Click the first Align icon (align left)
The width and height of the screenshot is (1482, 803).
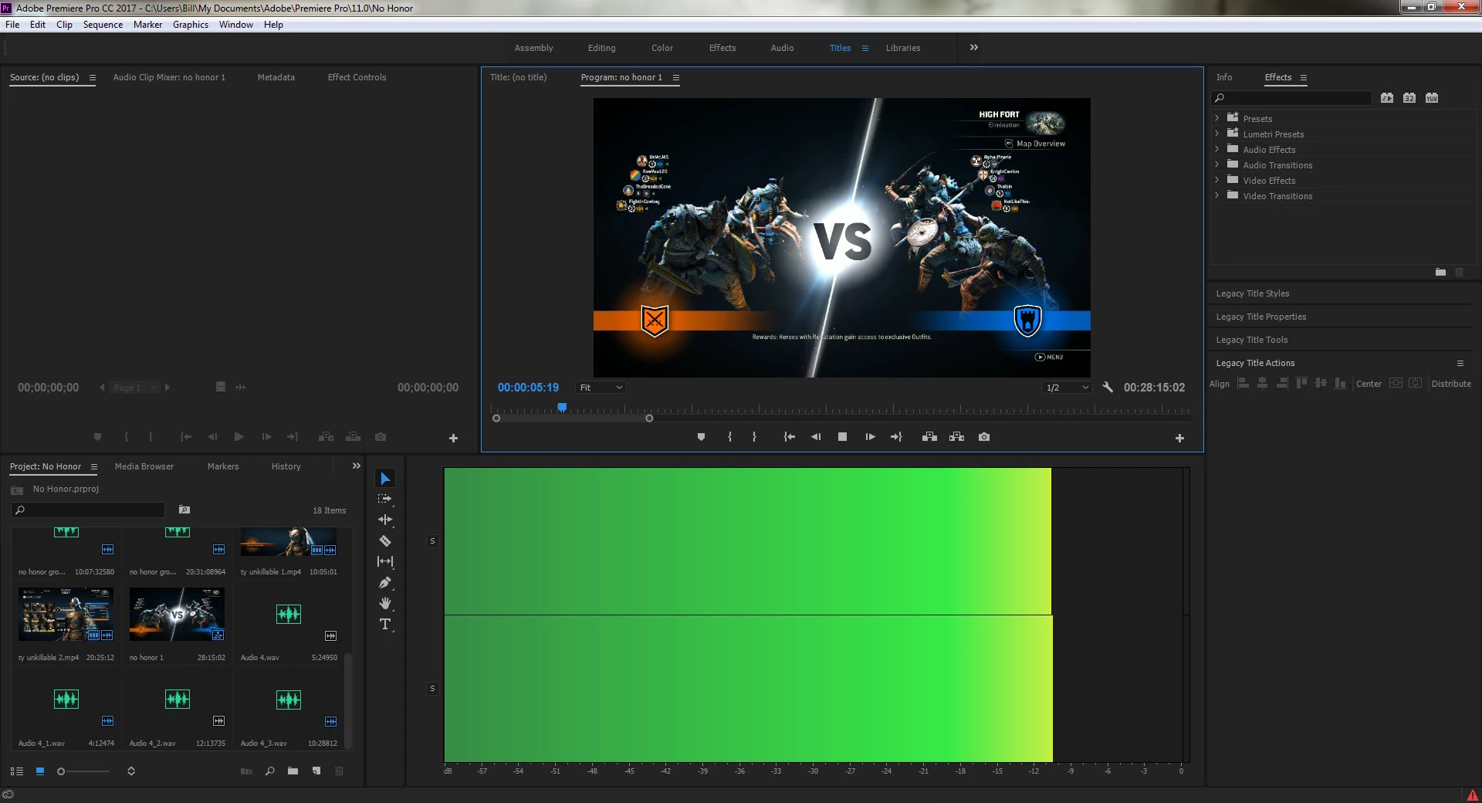(x=1243, y=384)
